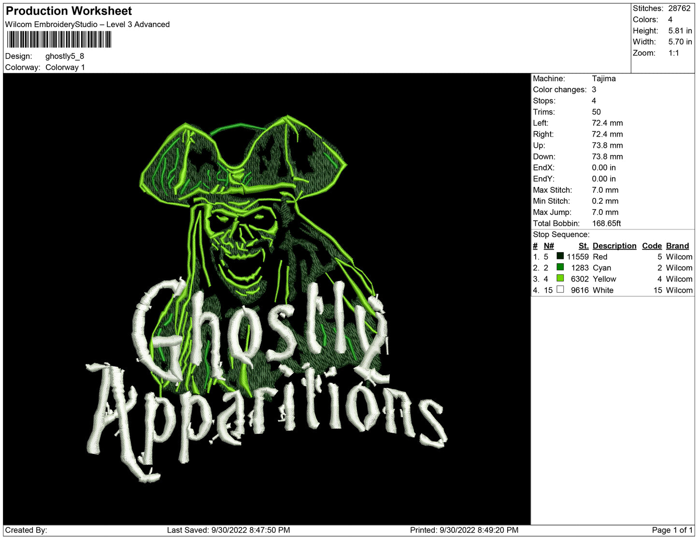Click the white swatch for thread 15

pyautogui.click(x=560, y=289)
